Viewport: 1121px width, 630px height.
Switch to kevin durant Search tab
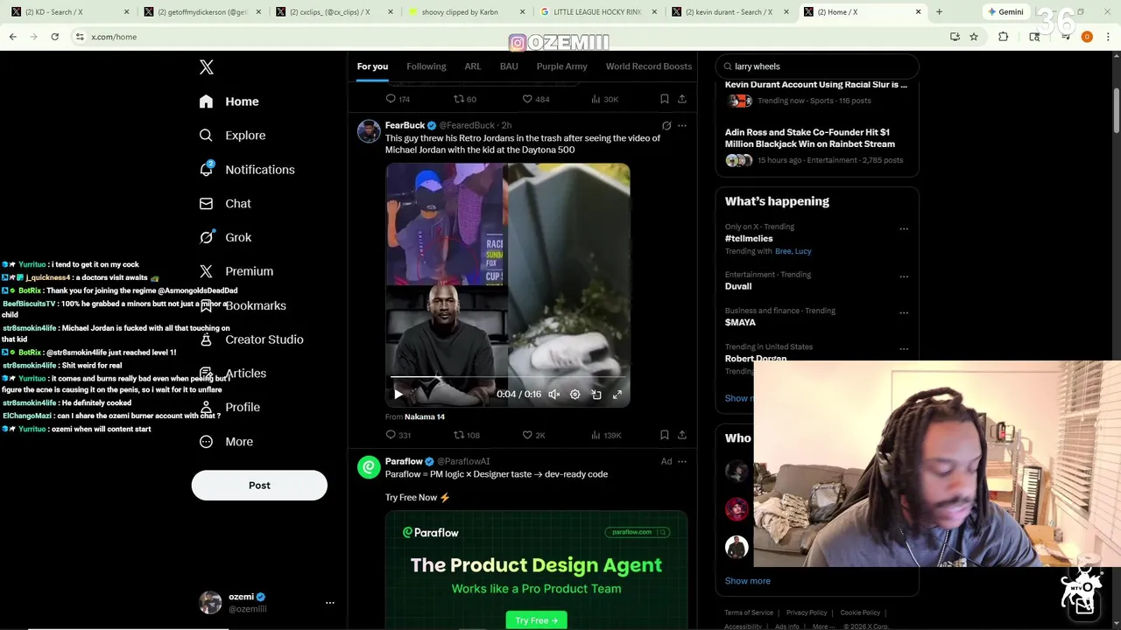(729, 12)
